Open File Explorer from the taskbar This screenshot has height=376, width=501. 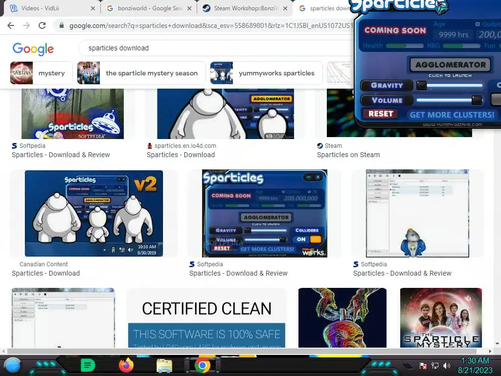pyautogui.click(x=164, y=366)
